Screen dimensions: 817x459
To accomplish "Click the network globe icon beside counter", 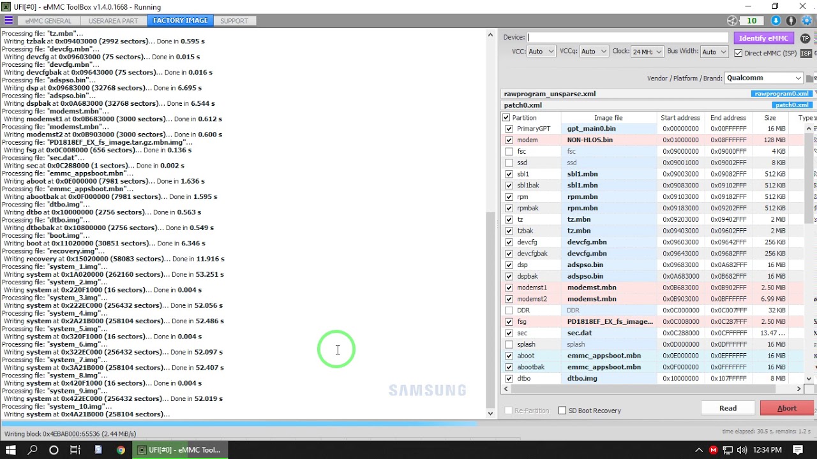I will pyautogui.click(x=732, y=21).
